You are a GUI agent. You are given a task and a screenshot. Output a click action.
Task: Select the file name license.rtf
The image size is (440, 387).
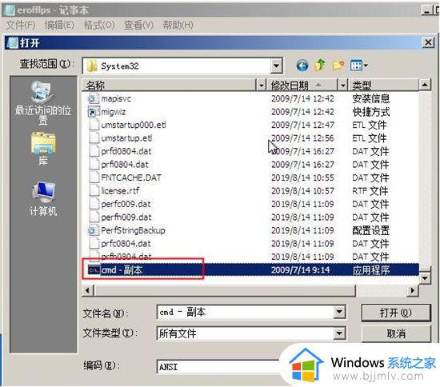click(120, 191)
